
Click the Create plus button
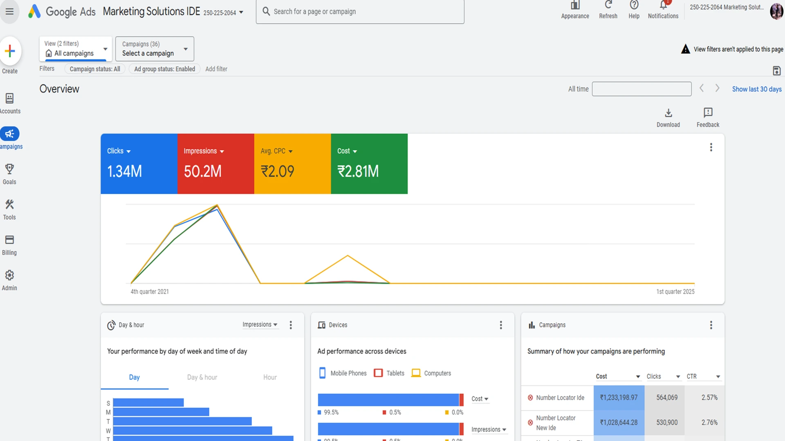[x=10, y=51]
